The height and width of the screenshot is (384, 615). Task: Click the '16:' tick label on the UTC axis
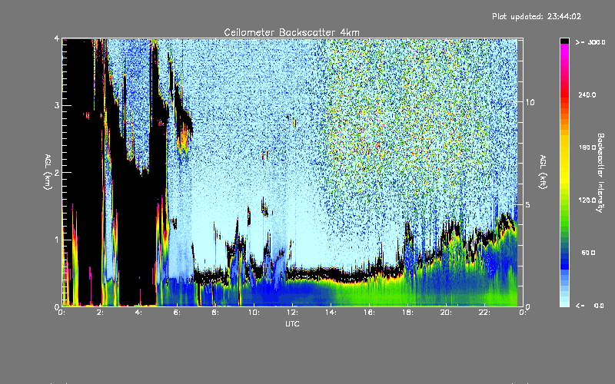(369, 313)
